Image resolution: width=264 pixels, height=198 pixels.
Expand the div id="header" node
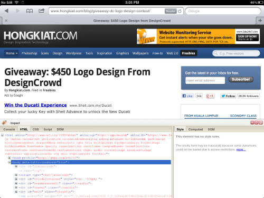[16, 187]
